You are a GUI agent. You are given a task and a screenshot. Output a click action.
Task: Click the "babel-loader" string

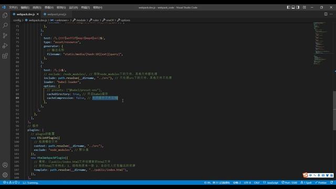(x=68, y=82)
